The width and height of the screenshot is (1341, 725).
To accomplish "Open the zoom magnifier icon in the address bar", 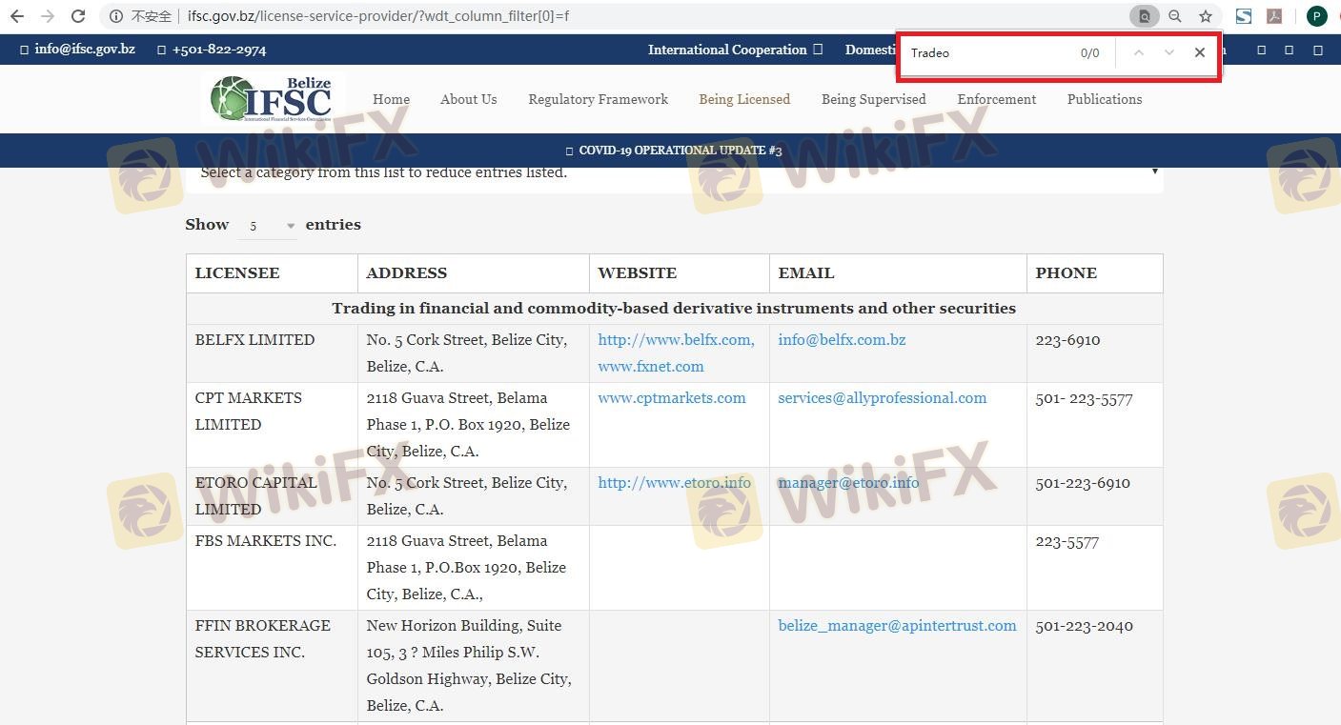I will point(1175,16).
